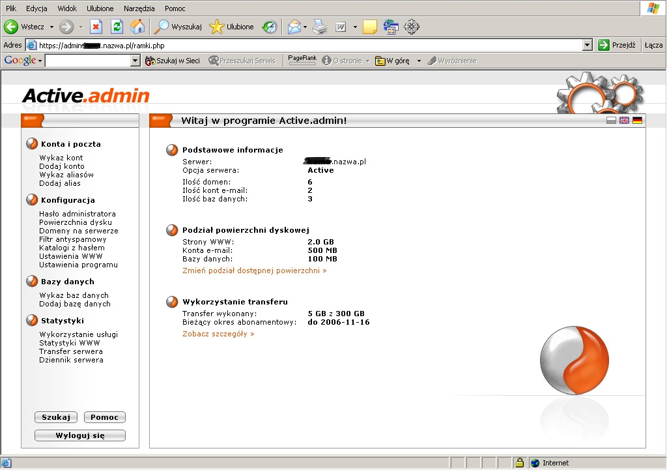Open the Ulubione menu
The width and height of the screenshot is (667, 470).
(100, 8)
